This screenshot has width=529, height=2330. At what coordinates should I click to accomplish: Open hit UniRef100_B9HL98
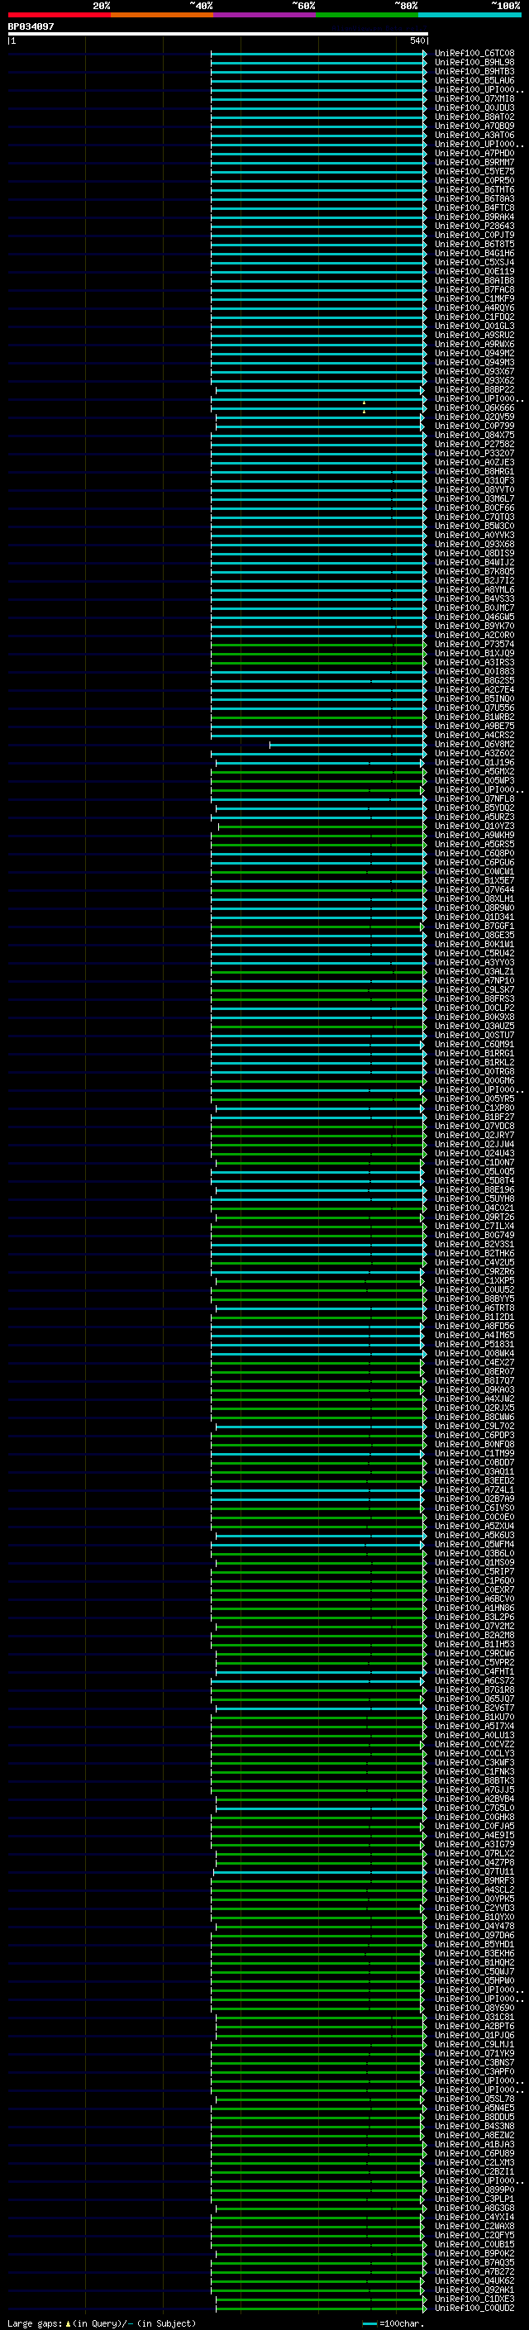[x=474, y=63]
